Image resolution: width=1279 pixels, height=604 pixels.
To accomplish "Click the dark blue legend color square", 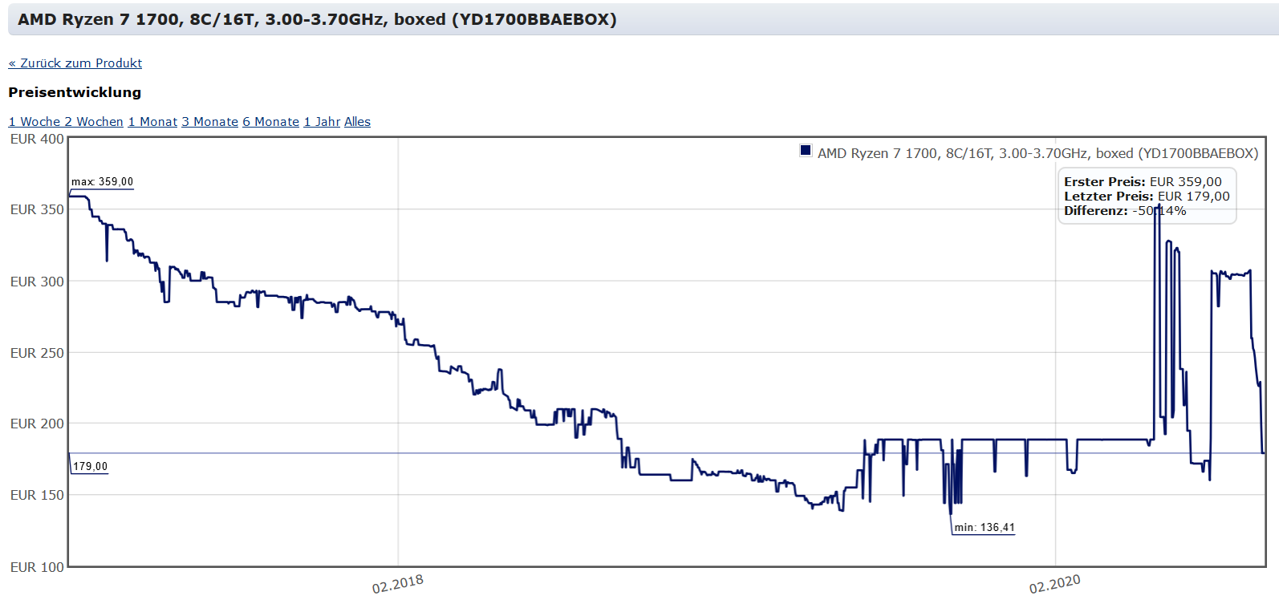I will click(x=806, y=150).
